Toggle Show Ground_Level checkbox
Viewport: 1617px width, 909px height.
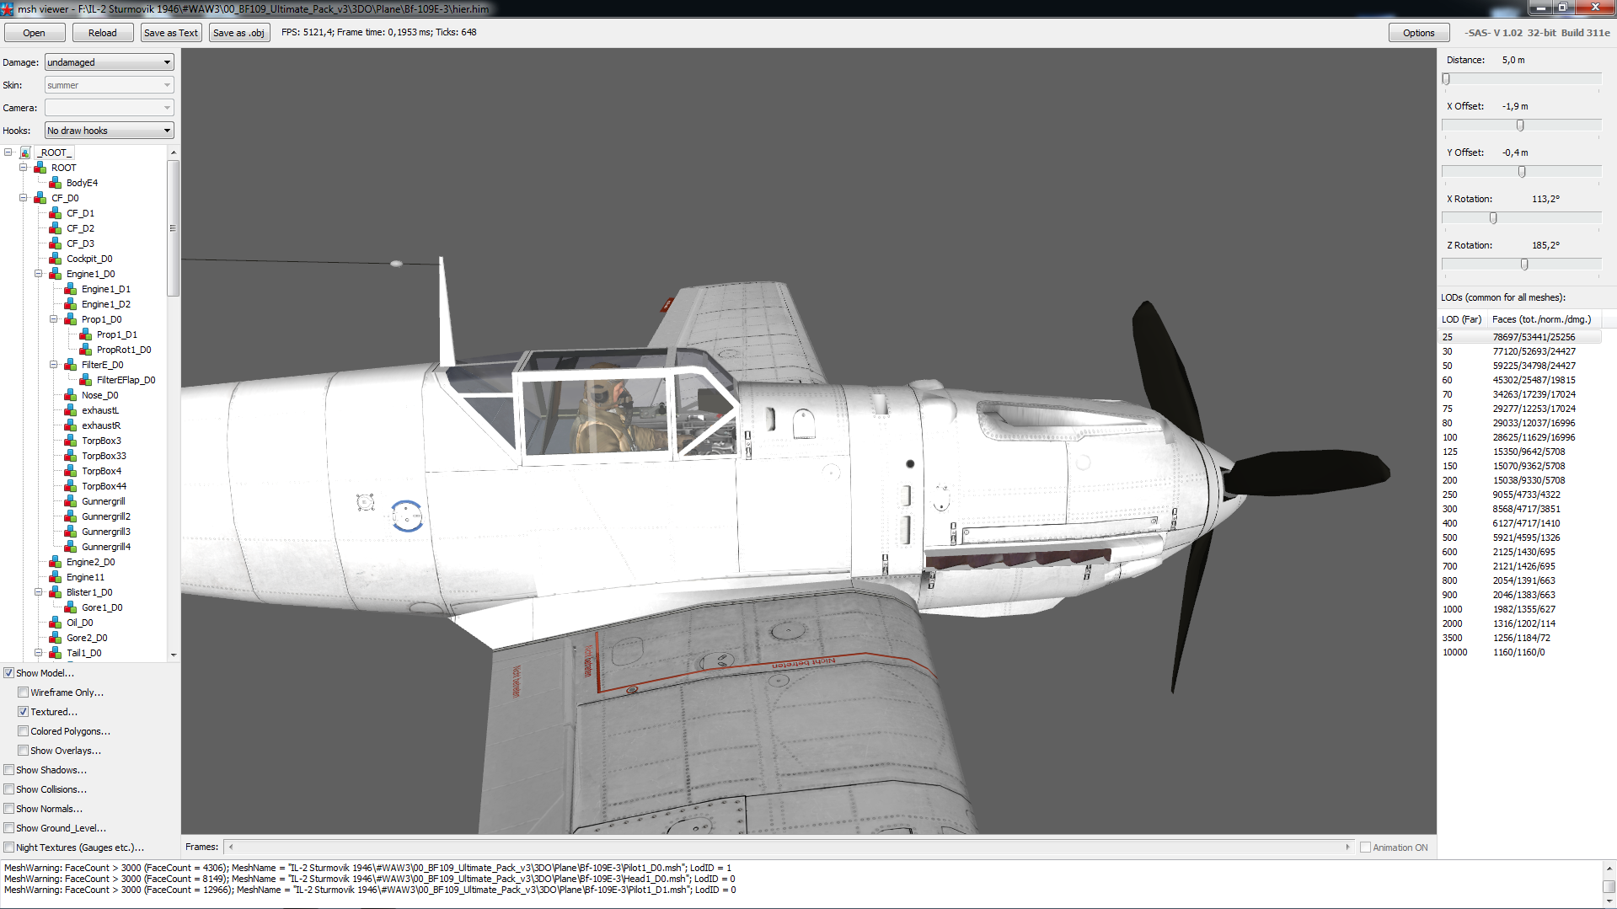tap(9, 828)
